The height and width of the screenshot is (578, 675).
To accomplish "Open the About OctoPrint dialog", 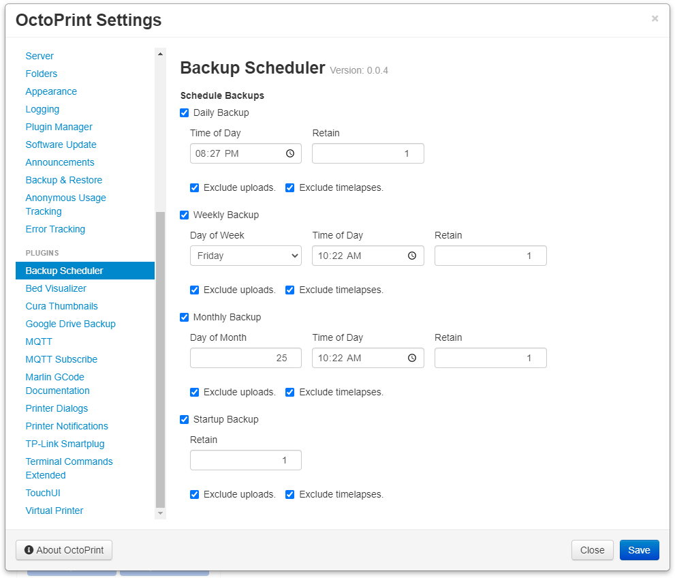I will click(64, 550).
